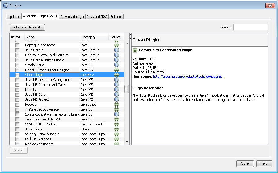This screenshot has width=278, height=173.
Task: Click source icon of Oberthur Java Card Platform
Action: tap(116, 55)
